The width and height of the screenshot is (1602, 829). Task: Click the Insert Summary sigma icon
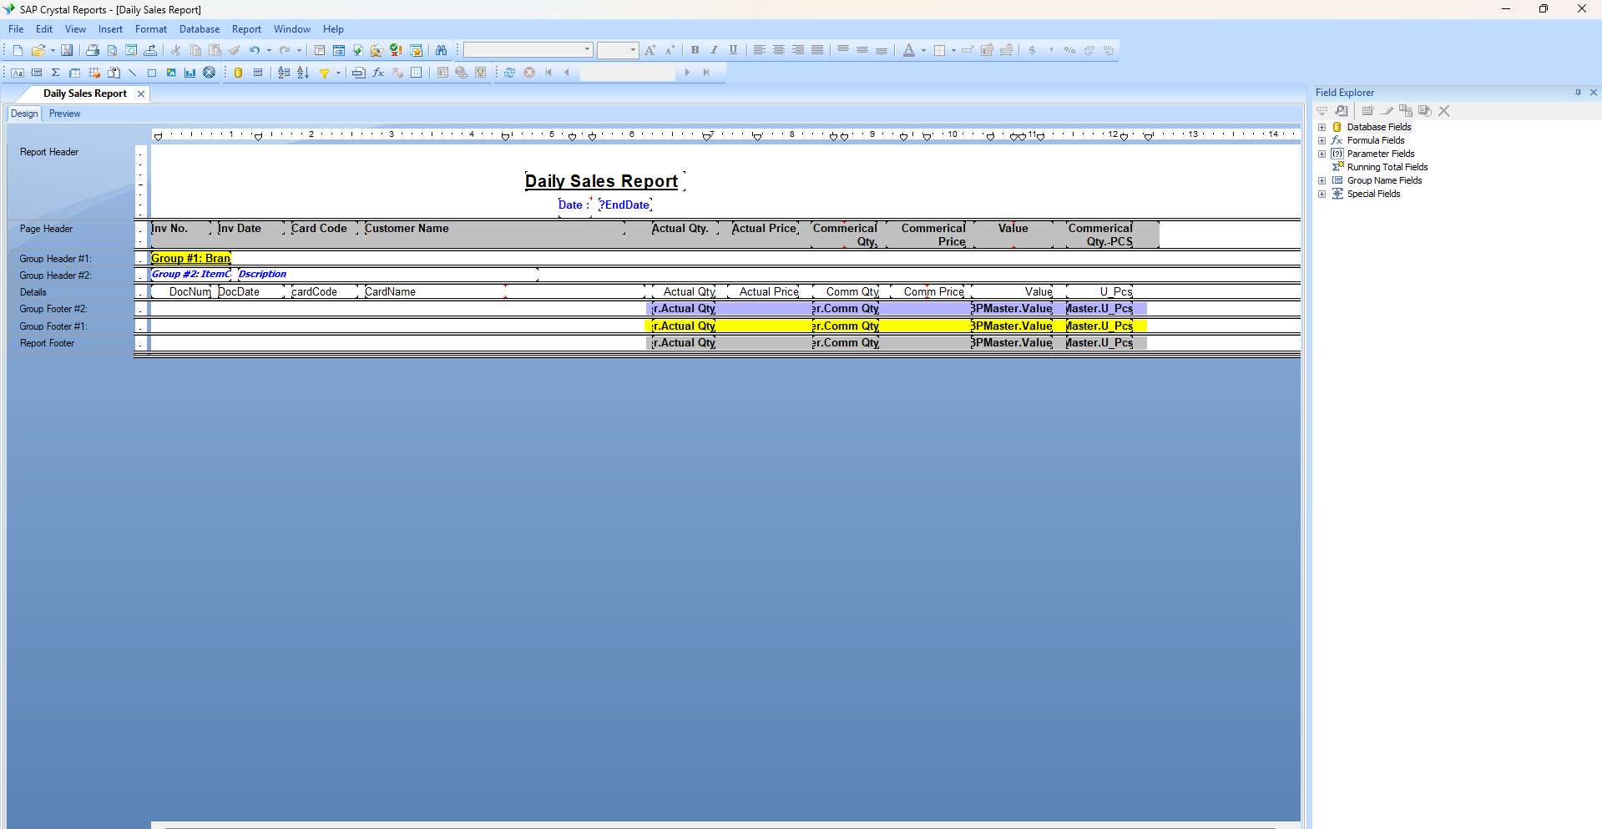pos(56,73)
